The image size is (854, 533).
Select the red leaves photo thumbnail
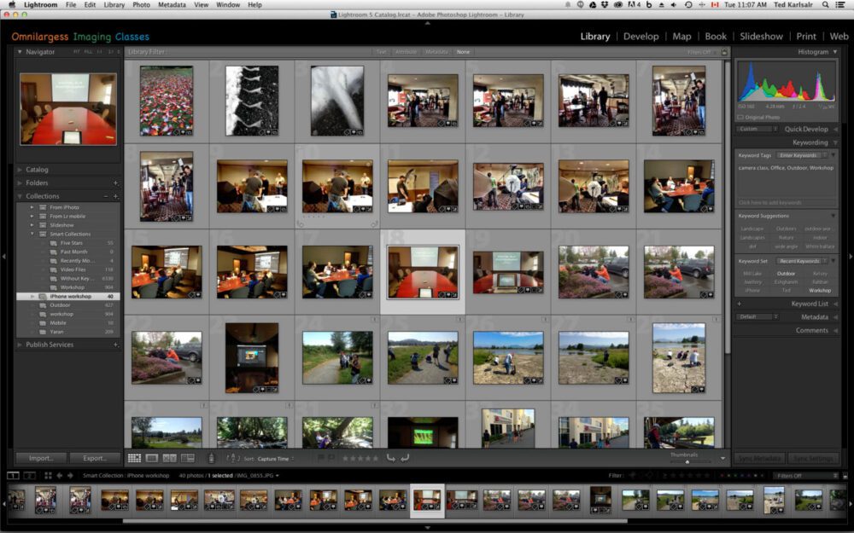click(x=167, y=101)
